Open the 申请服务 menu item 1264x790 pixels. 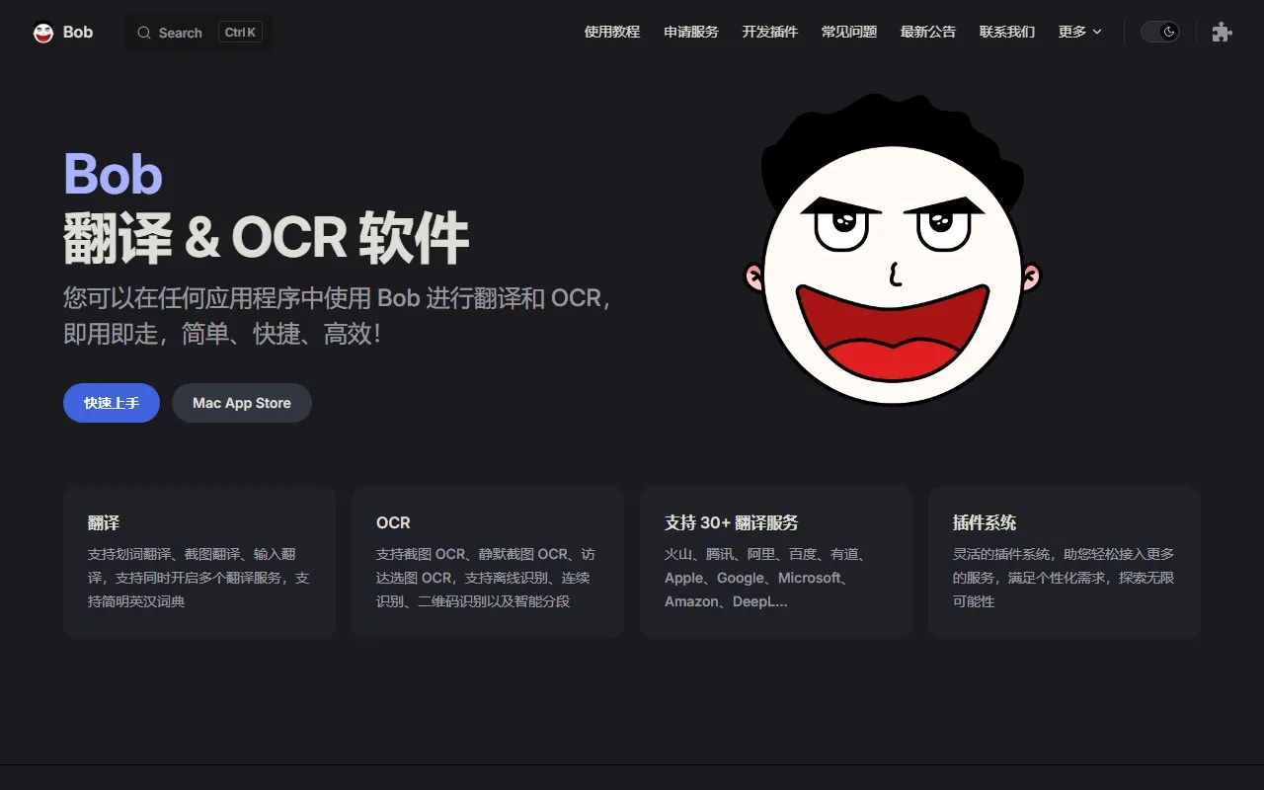[690, 32]
